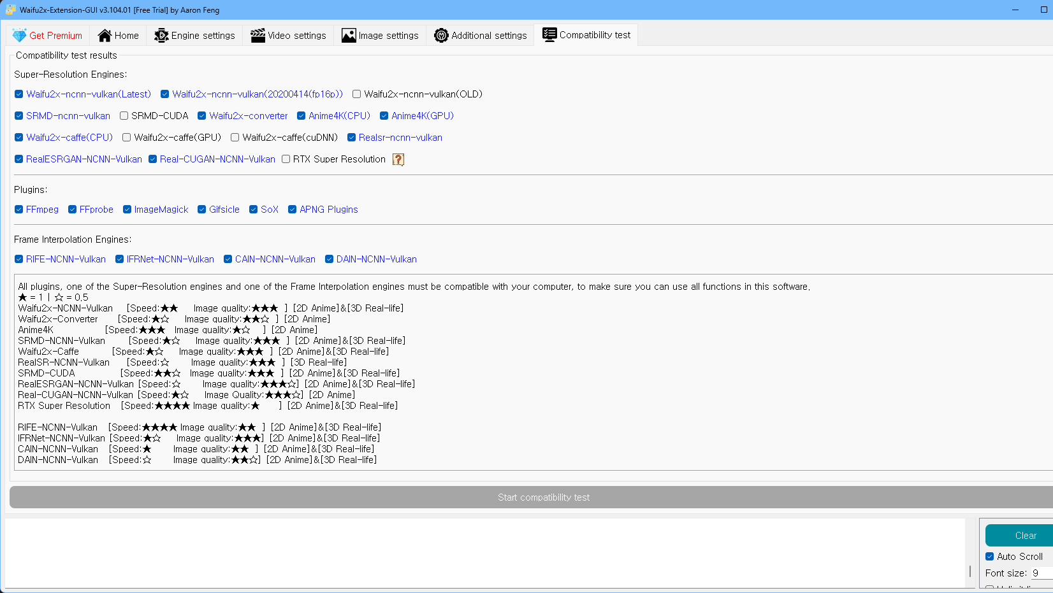
Task: Open the Get Premium tab
Action: [x=48, y=36]
